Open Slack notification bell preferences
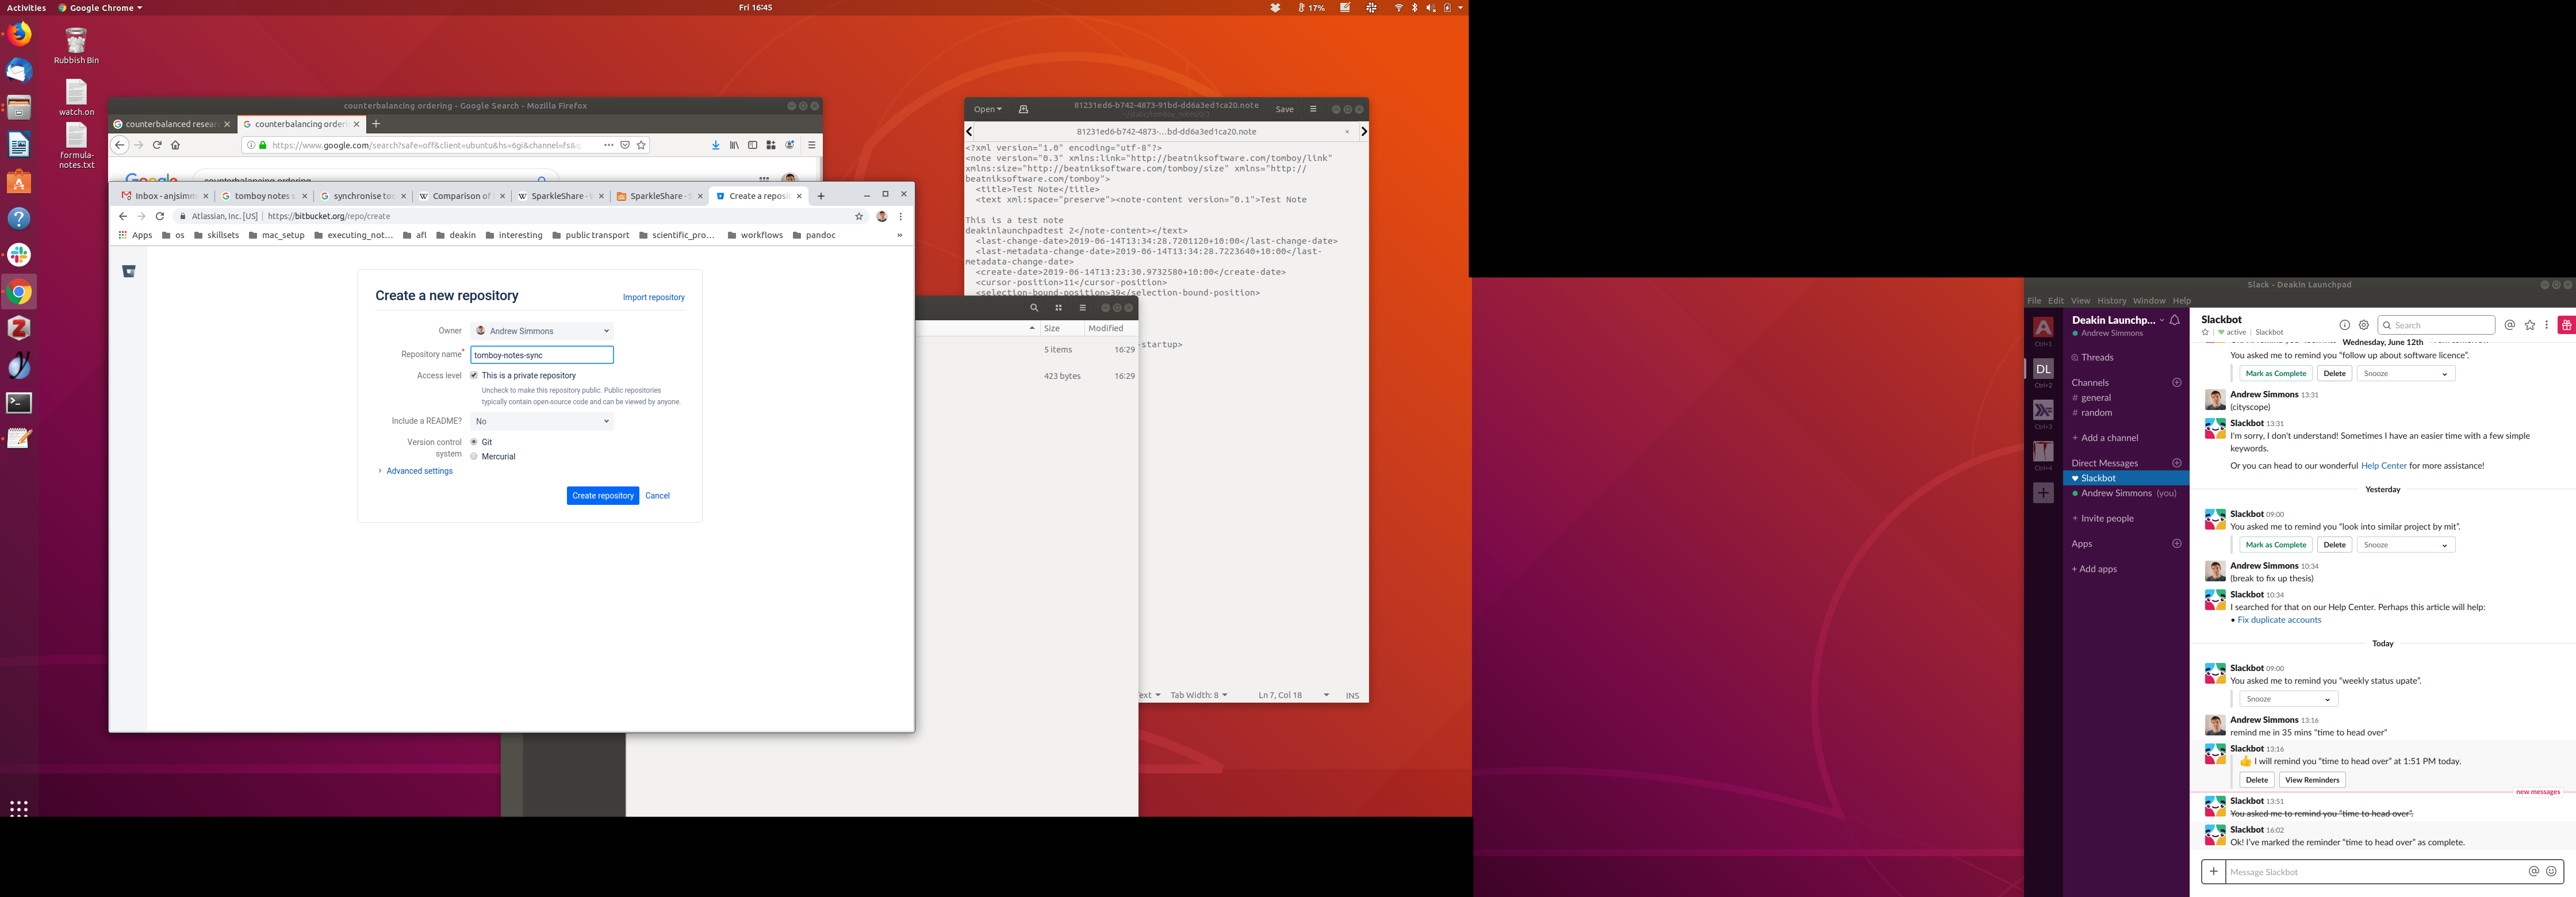The height and width of the screenshot is (897, 2576). tap(2175, 320)
